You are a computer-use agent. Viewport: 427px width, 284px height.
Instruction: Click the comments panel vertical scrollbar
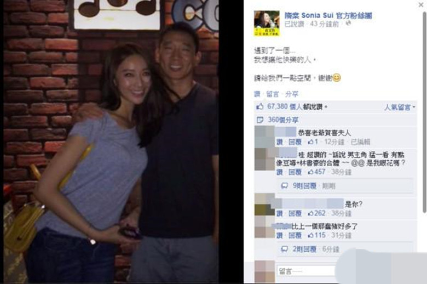pyautogui.click(x=425, y=112)
